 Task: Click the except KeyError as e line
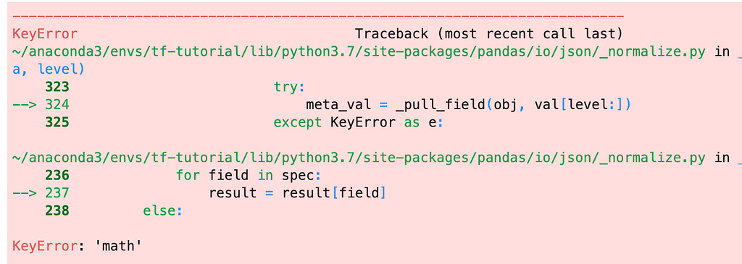point(359,123)
